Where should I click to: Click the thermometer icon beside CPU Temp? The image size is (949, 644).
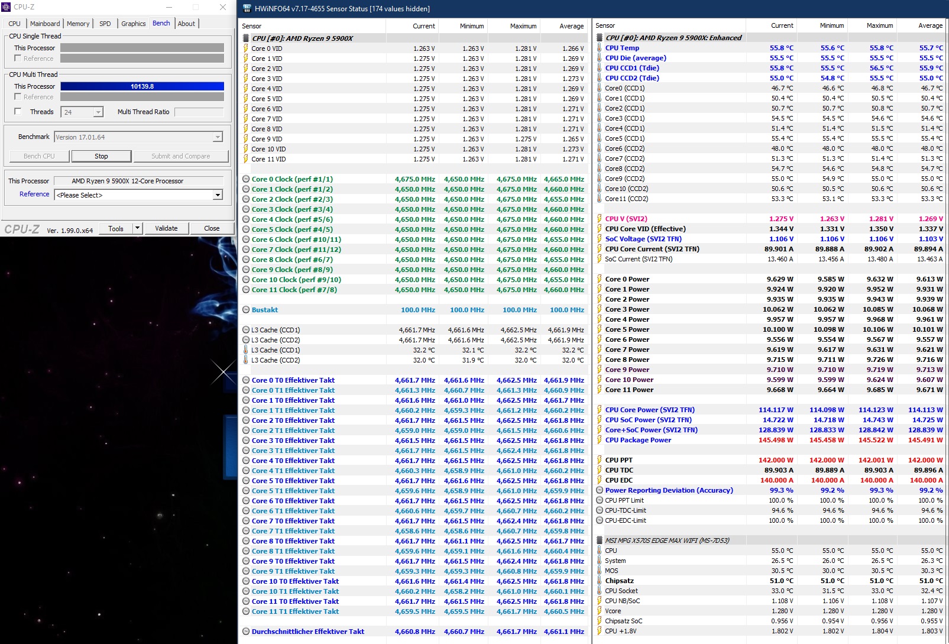600,48
